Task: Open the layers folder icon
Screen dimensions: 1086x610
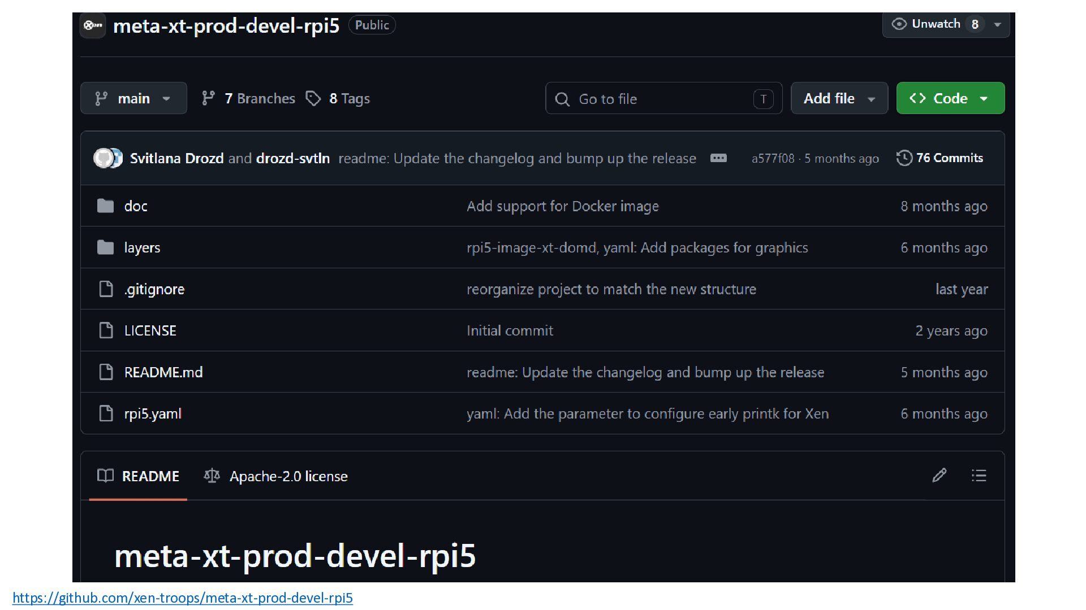Action: pos(105,247)
